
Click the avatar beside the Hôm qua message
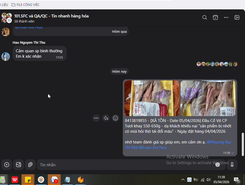coord(6,32)
